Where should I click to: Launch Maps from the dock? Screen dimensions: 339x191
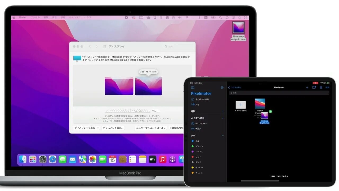click(x=83, y=159)
